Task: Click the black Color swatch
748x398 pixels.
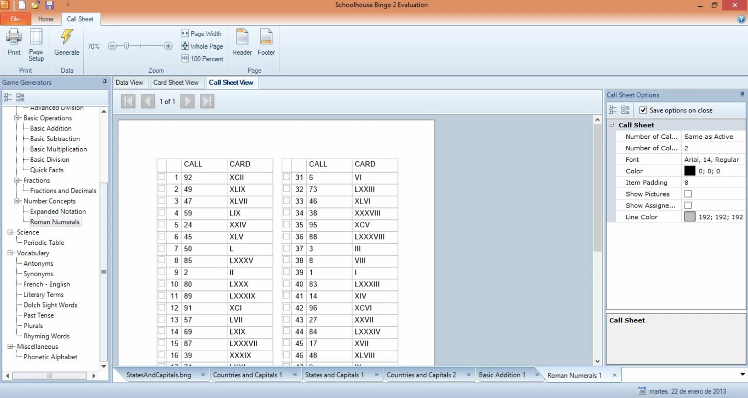Action: (690, 171)
